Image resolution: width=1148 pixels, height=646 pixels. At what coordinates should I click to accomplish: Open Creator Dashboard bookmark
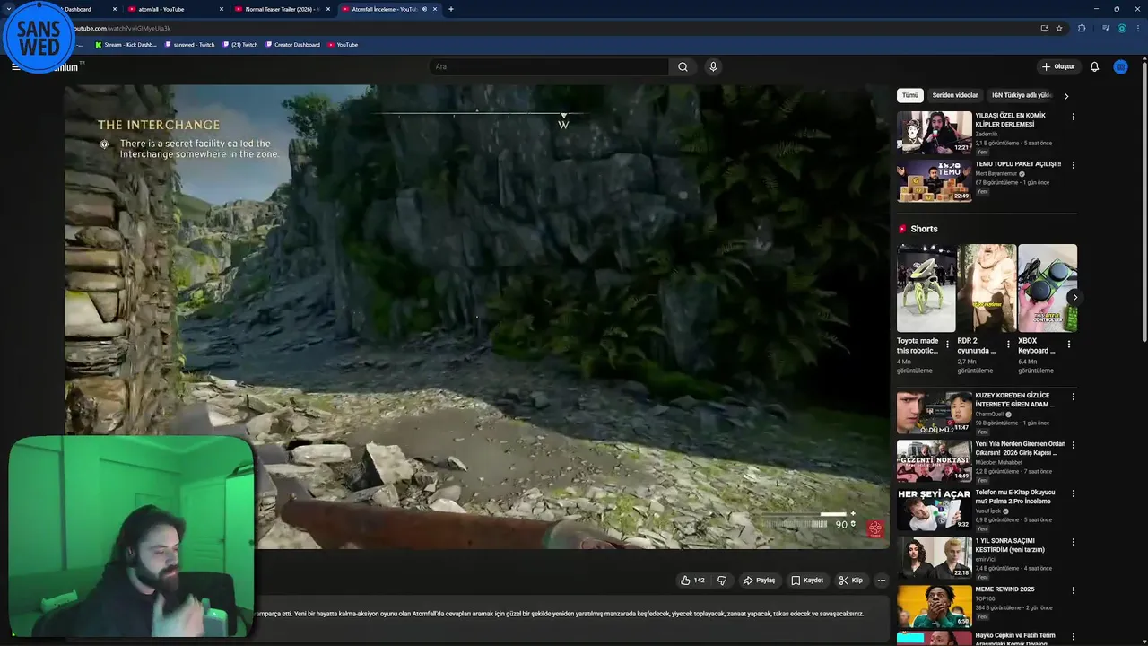[293, 45]
